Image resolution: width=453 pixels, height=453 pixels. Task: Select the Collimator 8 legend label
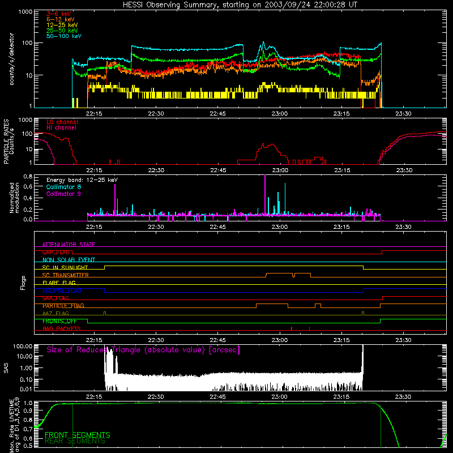(x=63, y=187)
